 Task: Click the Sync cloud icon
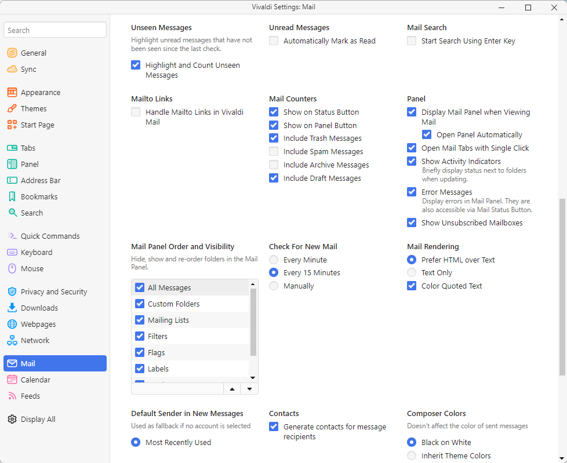click(12, 69)
